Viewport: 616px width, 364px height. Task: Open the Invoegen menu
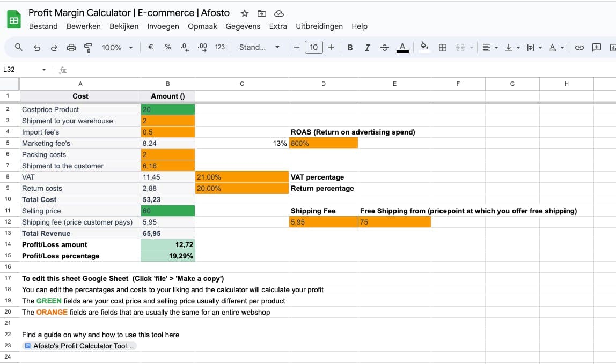point(163,26)
